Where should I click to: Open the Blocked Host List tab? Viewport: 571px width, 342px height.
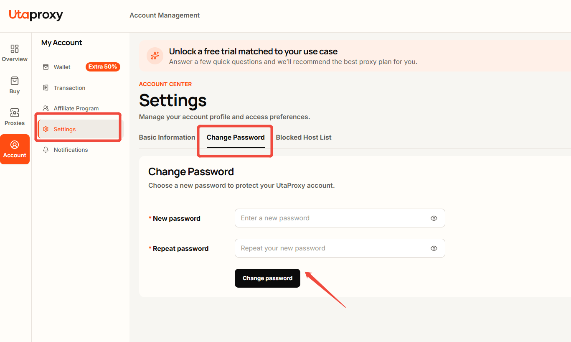click(x=304, y=137)
